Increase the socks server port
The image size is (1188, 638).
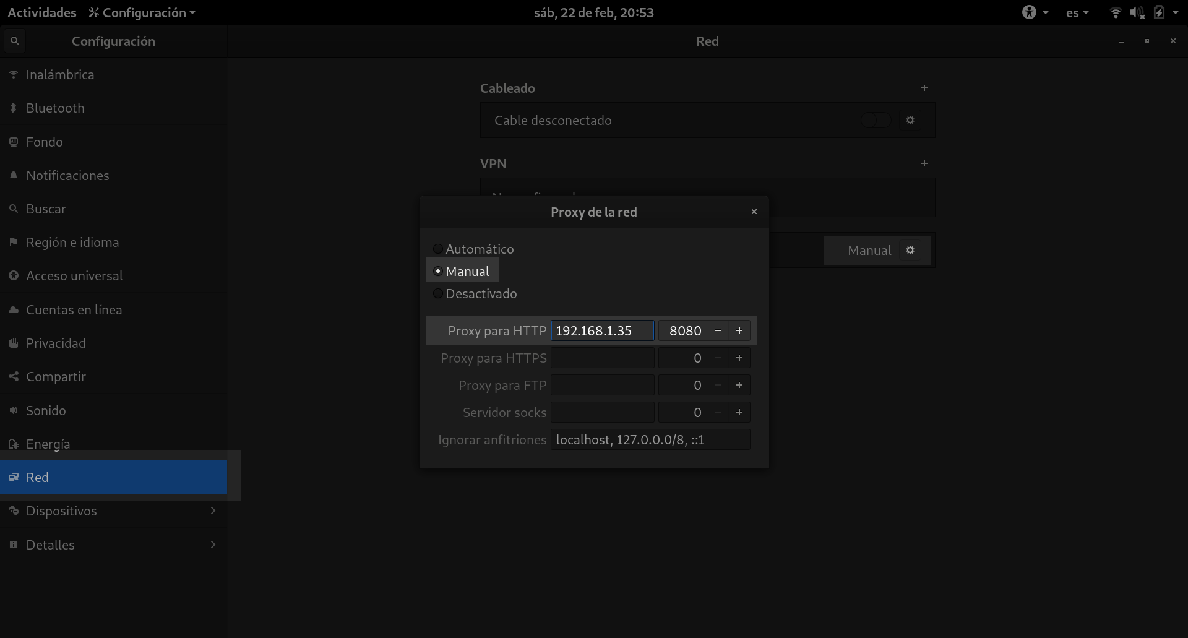739,412
